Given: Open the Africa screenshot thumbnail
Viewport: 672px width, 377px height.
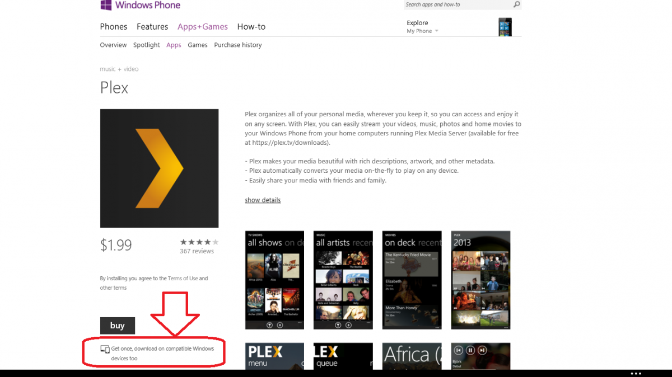Looking at the screenshot, I should click(412, 356).
